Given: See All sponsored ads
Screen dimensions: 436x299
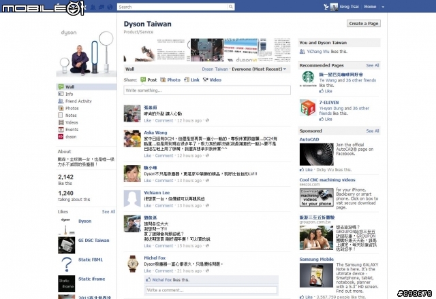Looking at the screenshot, I should tap(373, 131).
